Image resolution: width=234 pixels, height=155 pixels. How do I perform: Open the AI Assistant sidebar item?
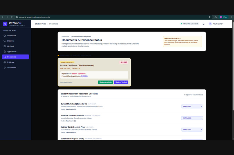(x=15, y=68)
